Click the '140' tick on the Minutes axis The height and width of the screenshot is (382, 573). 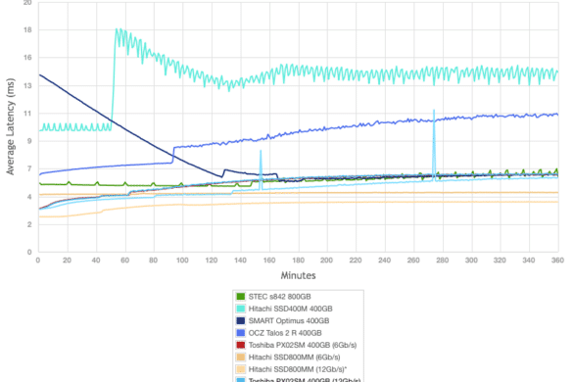coord(240,261)
